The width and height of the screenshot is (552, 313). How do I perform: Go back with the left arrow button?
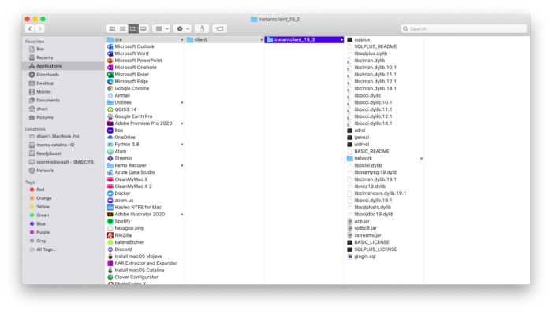(x=30, y=29)
